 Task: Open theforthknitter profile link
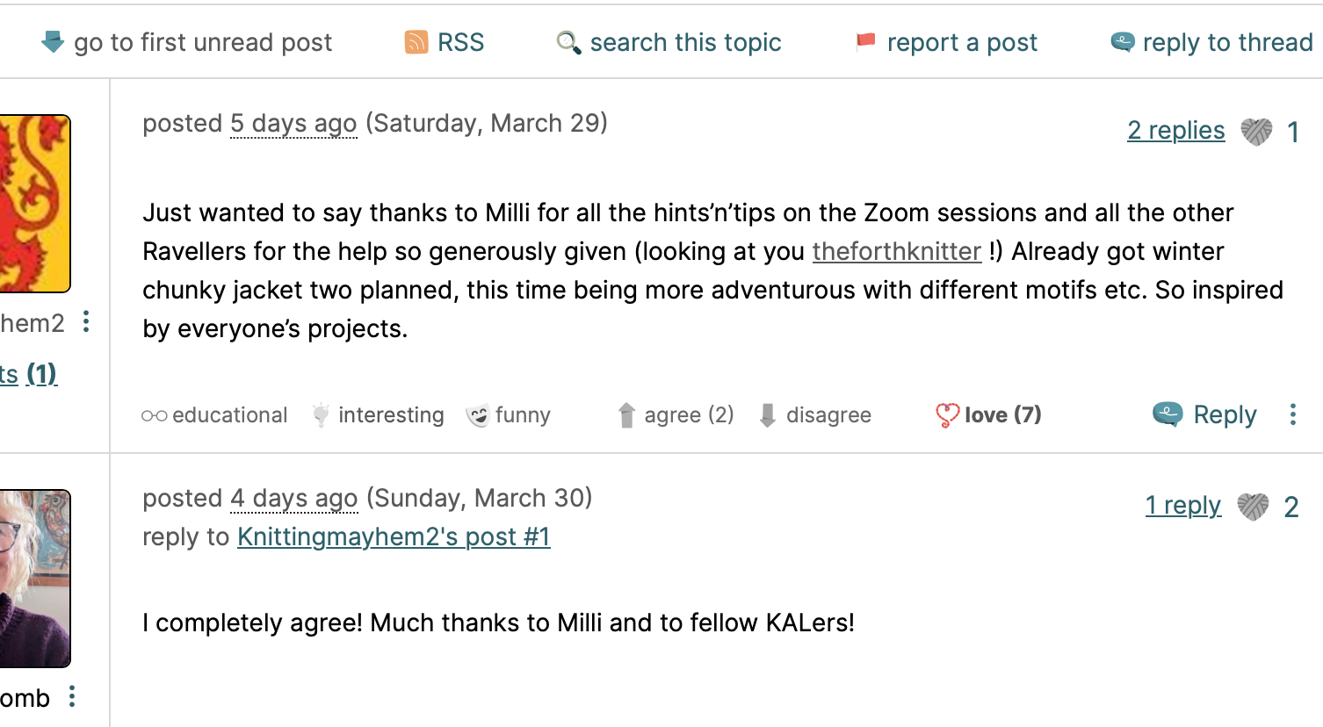[x=896, y=252]
